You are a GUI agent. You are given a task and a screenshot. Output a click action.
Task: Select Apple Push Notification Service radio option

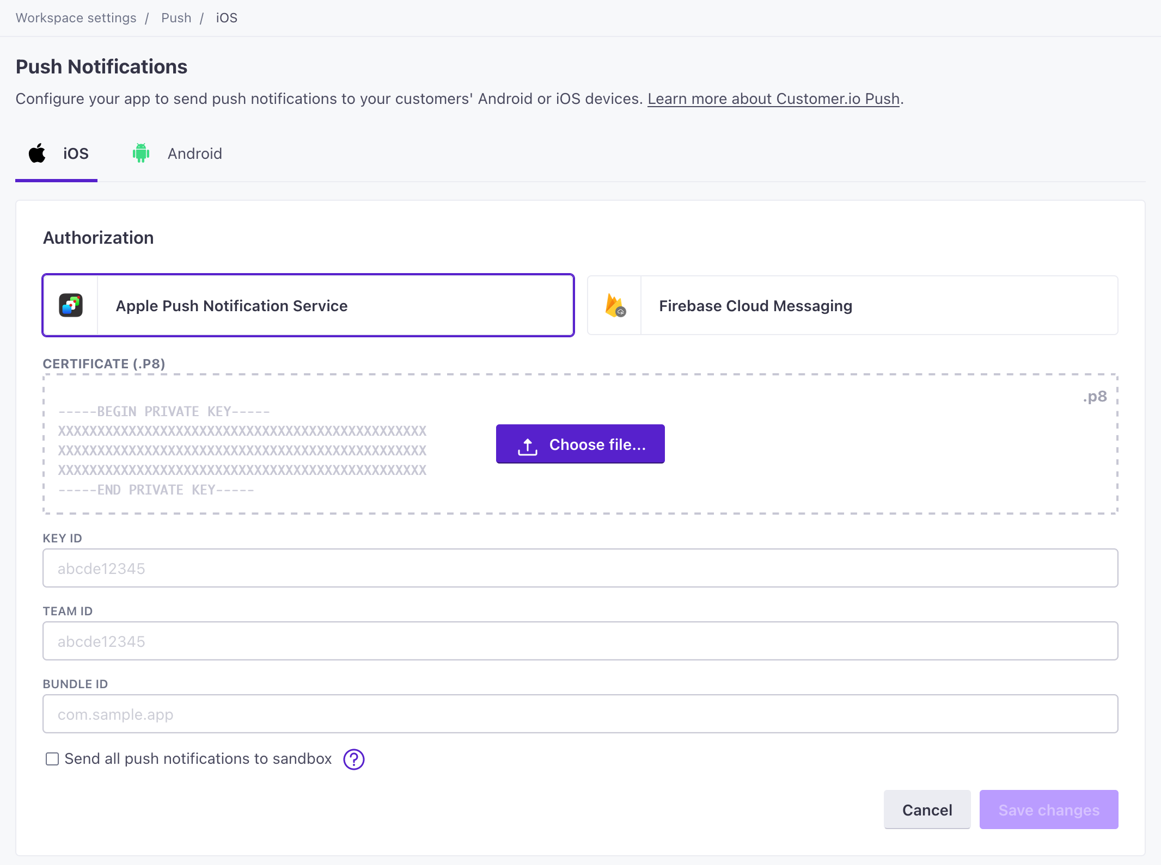pos(309,305)
